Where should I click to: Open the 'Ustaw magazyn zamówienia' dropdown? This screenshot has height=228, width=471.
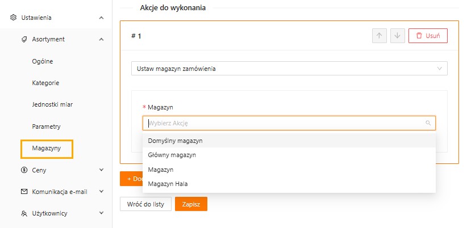pyautogui.click(x=289, y=69)
